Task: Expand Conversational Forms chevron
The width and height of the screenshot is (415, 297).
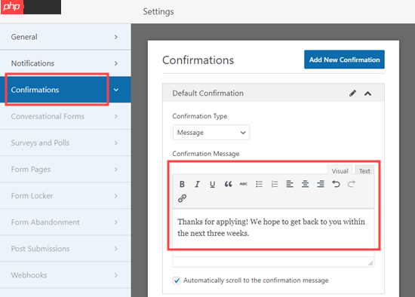Action: (116, 116)
